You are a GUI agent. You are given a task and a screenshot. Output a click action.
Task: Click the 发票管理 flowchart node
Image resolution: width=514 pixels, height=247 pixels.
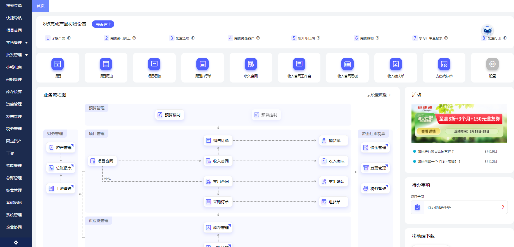pyautogui.click(x=375, y=168)
